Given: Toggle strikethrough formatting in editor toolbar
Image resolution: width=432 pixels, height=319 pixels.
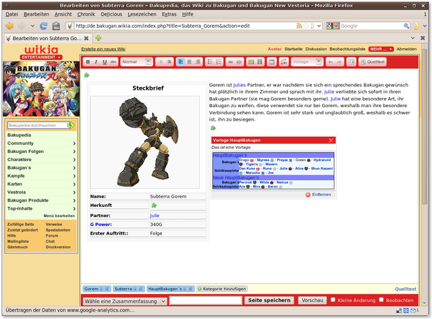Looking at the screenshot, I should [x=113, y=62].
